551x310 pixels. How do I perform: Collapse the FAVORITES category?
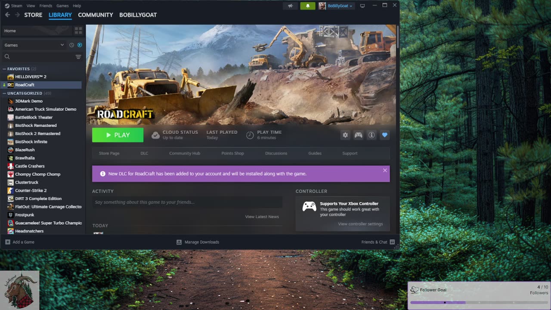pos(4,69)
